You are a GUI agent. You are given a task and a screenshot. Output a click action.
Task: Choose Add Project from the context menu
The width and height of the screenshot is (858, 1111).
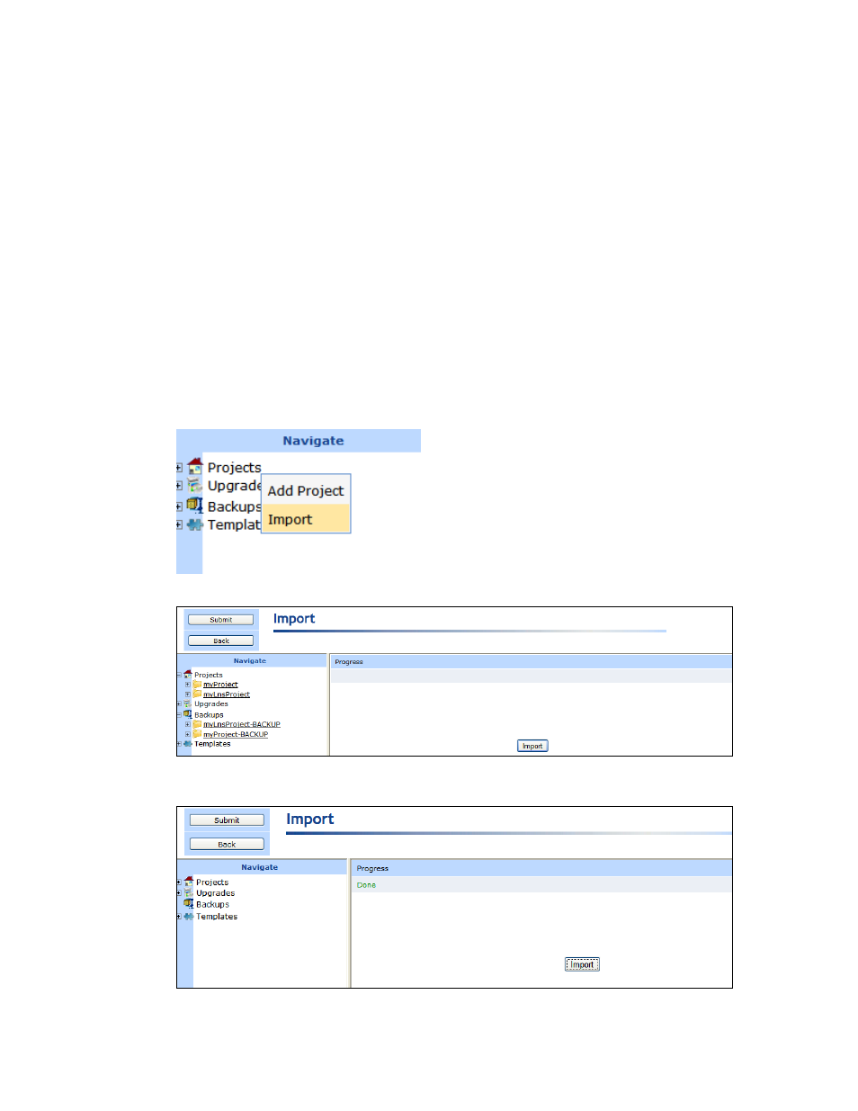click(x=306, y=491)
